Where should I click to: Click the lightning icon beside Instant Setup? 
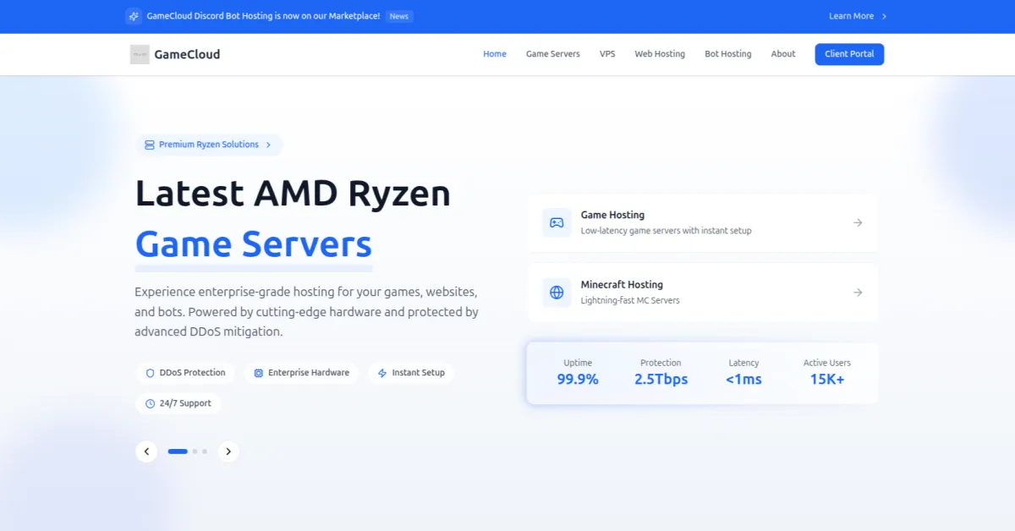click(382, 372)
